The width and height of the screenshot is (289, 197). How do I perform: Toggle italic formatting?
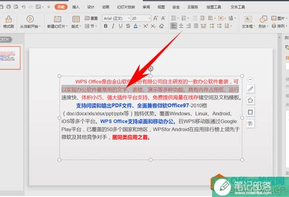click(x=113, y=26)
